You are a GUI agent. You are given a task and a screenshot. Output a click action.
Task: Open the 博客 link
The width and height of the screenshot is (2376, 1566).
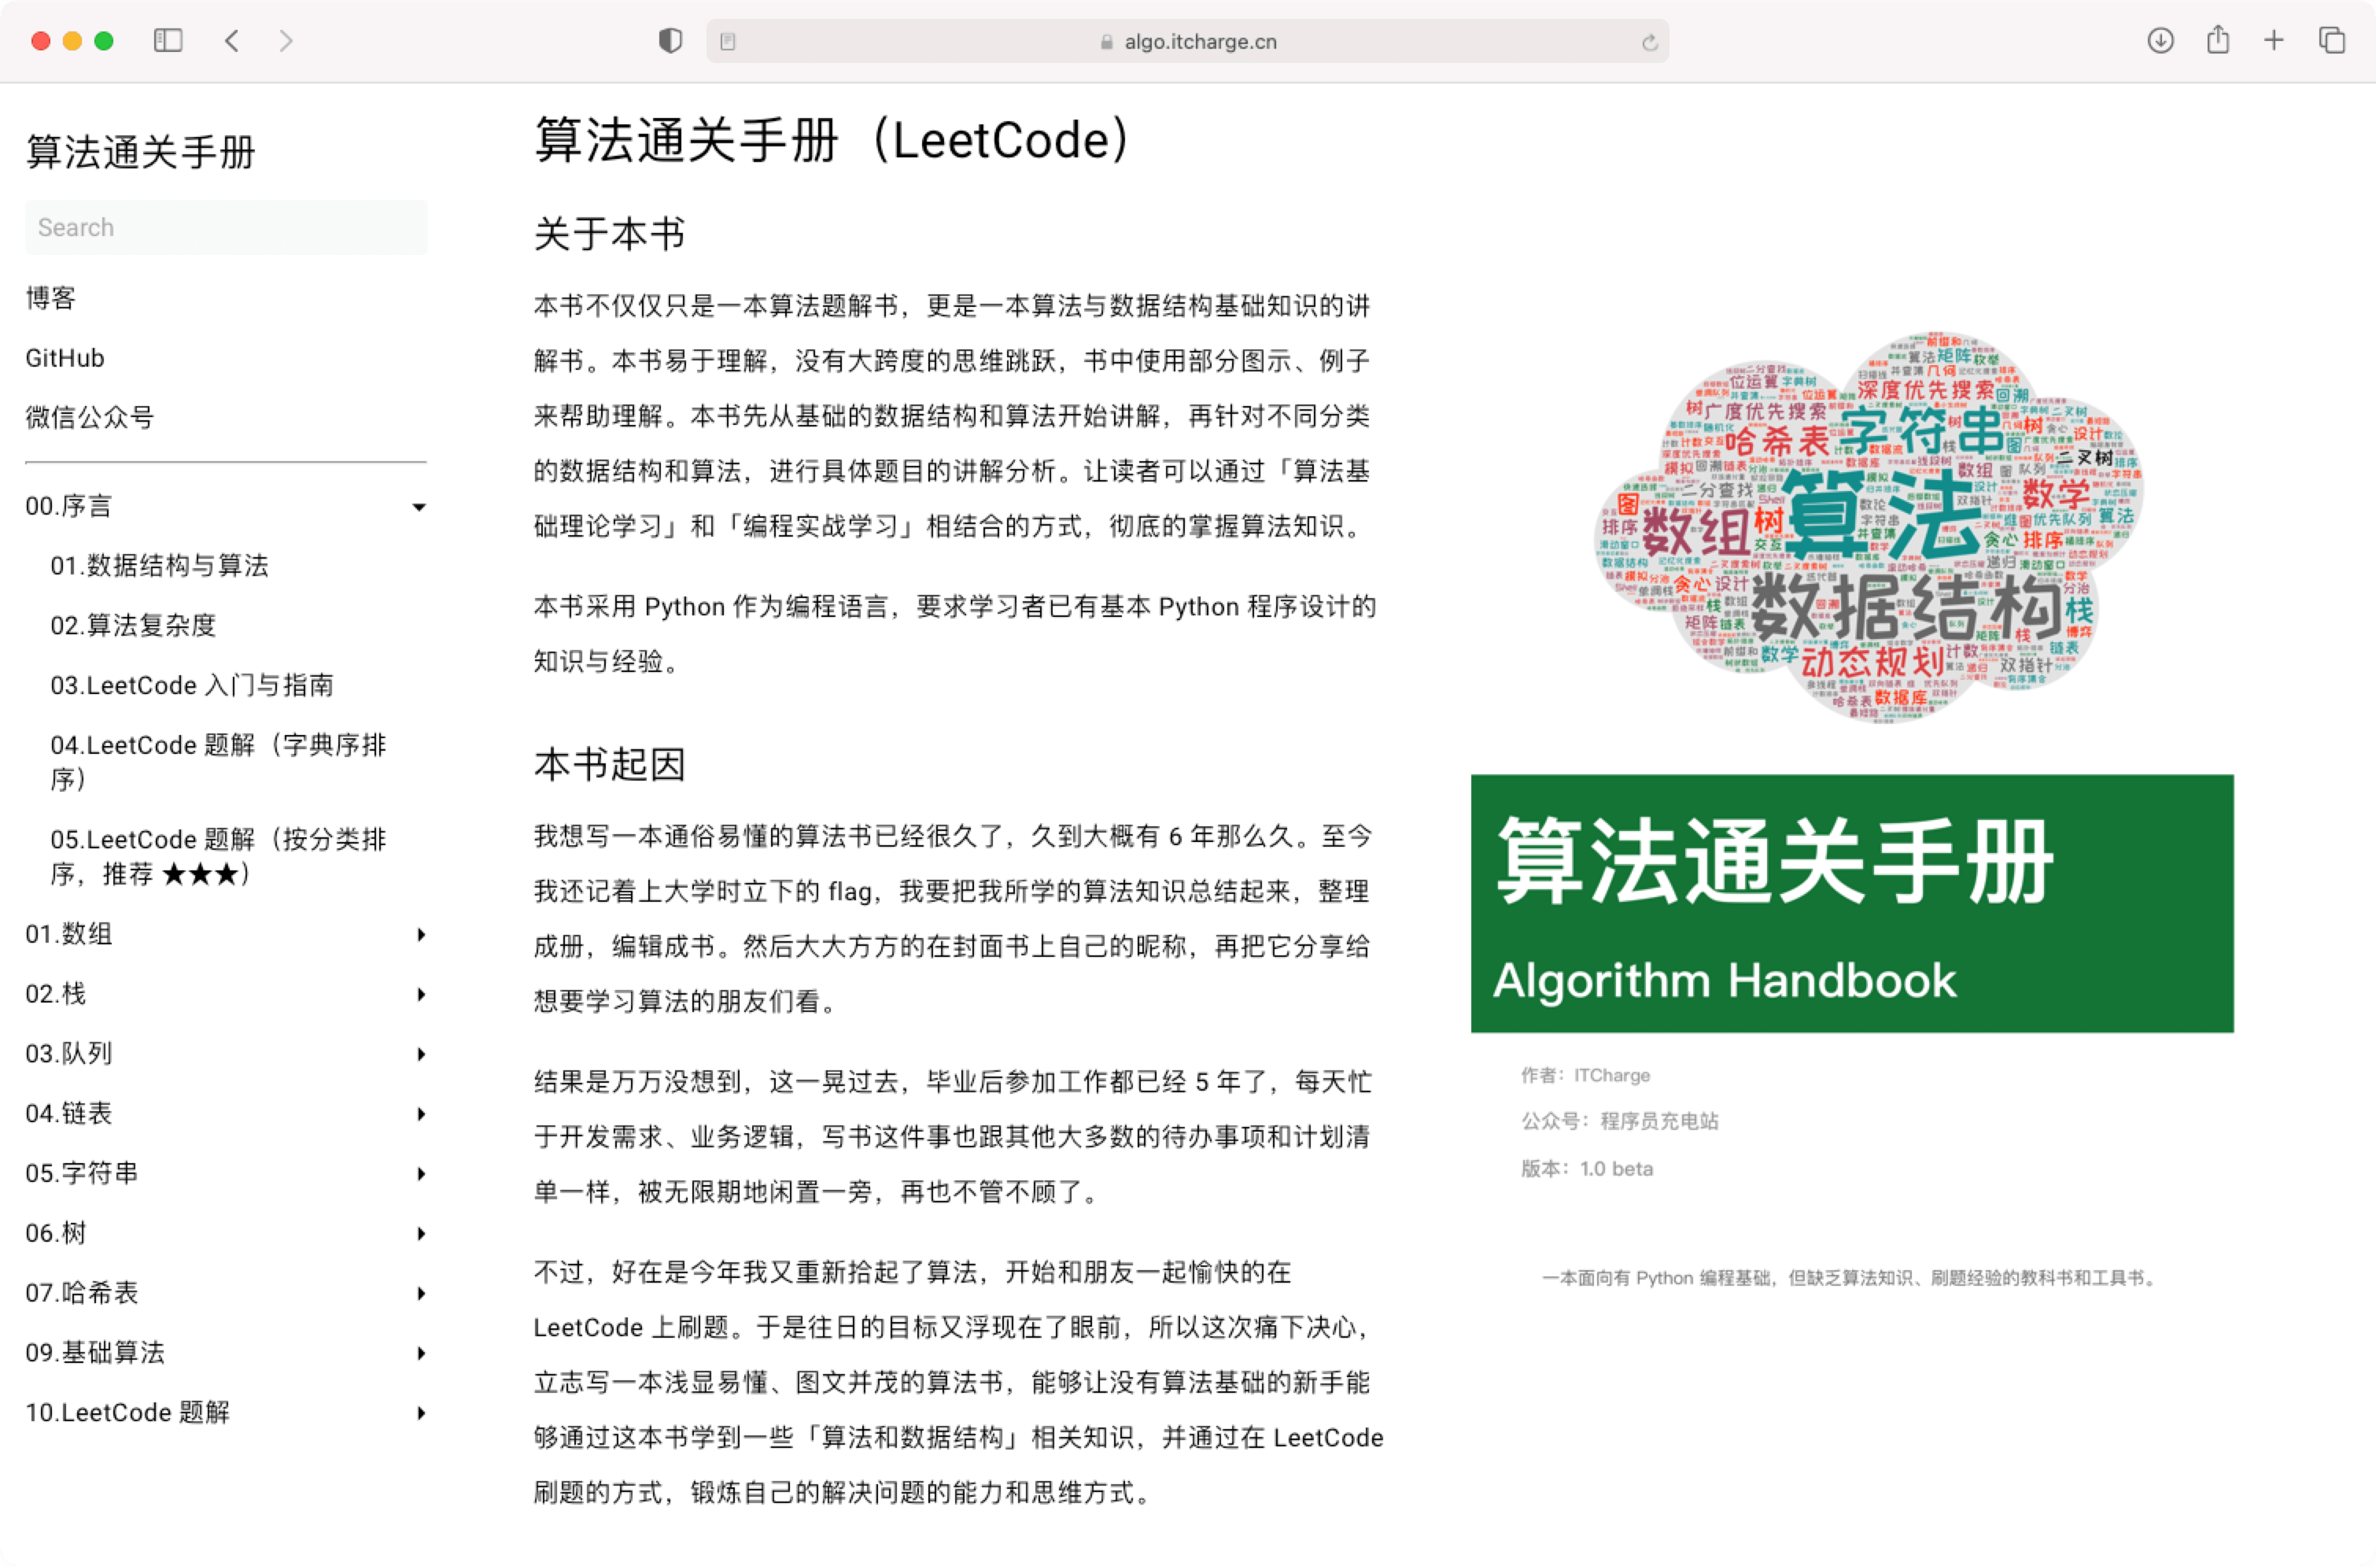51,297
